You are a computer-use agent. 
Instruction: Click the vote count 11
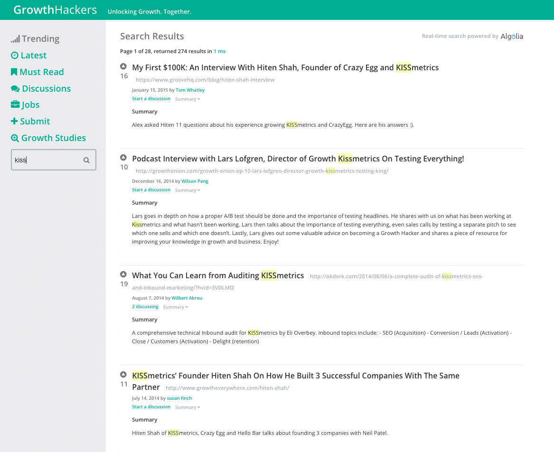pos(124,384)
